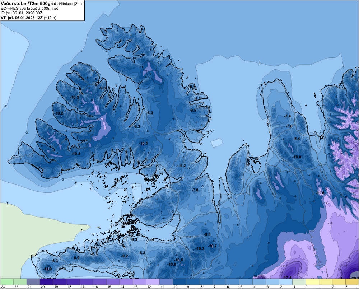Click the -11.9 temperature value on the map
Image resolution: width=359 pixels, height=289 pixels.
47,269
